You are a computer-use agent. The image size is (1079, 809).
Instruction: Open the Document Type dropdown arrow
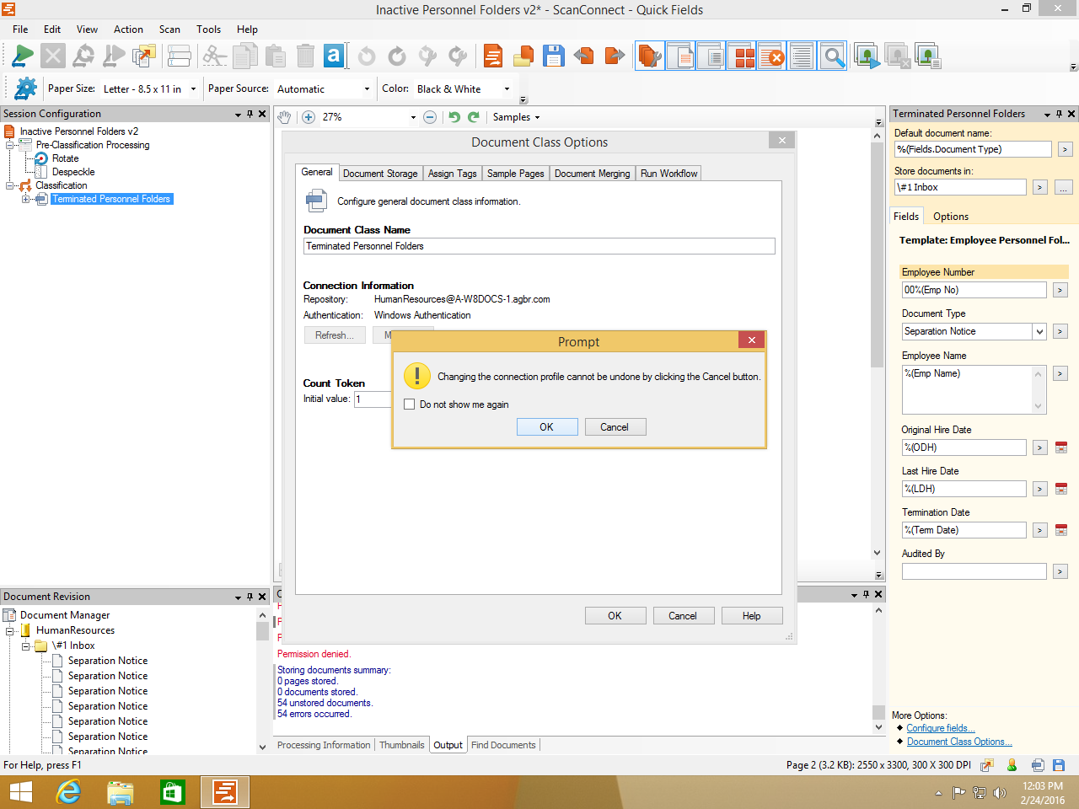coord(1039,332)
